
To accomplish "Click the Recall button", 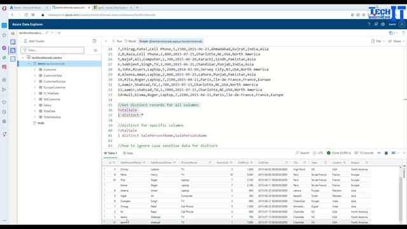I will 130,41.
